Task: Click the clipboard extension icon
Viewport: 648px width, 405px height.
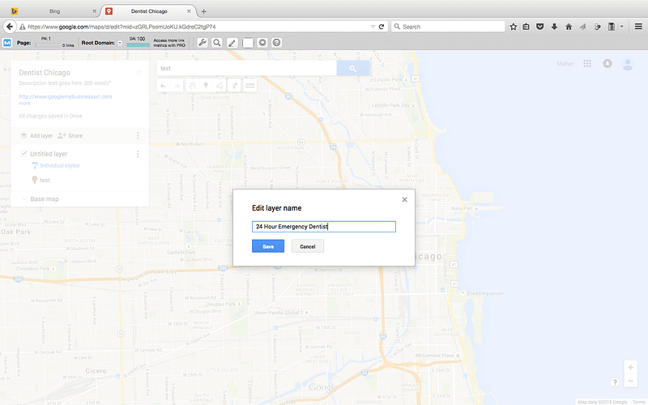Action: click(x=612, y=27)
